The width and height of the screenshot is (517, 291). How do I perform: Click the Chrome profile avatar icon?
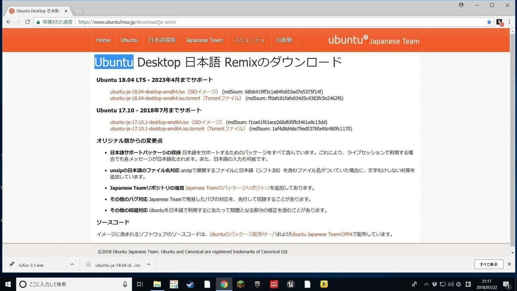[461, 5]
